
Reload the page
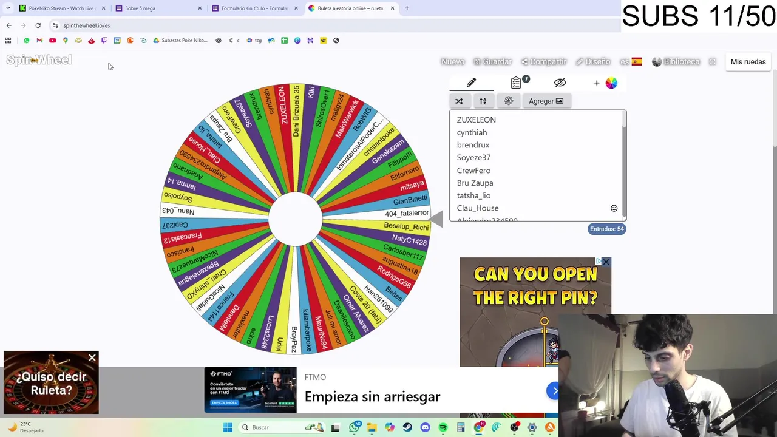(x=38, y=25)
